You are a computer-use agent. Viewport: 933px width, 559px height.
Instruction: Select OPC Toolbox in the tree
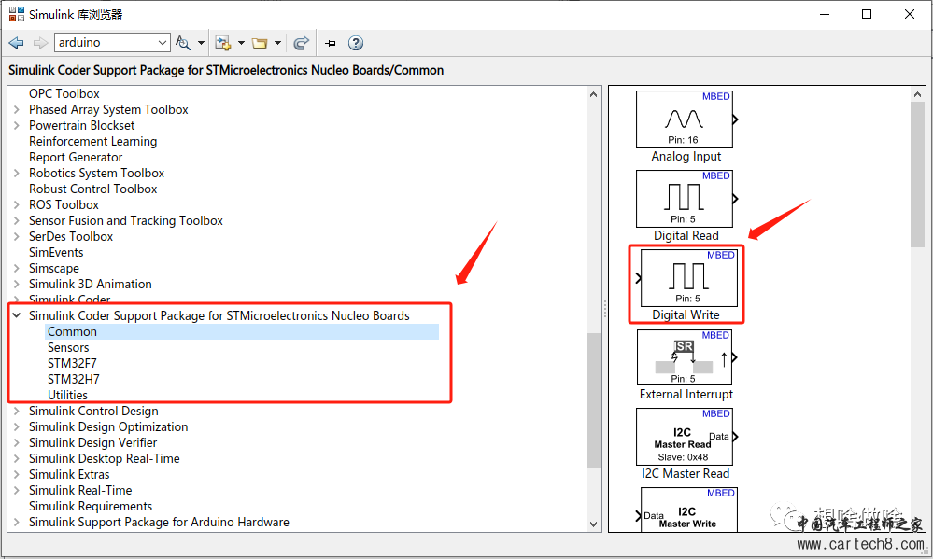click(64, 94)
